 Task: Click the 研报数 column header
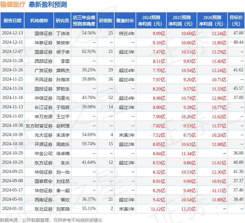point(106,21)
